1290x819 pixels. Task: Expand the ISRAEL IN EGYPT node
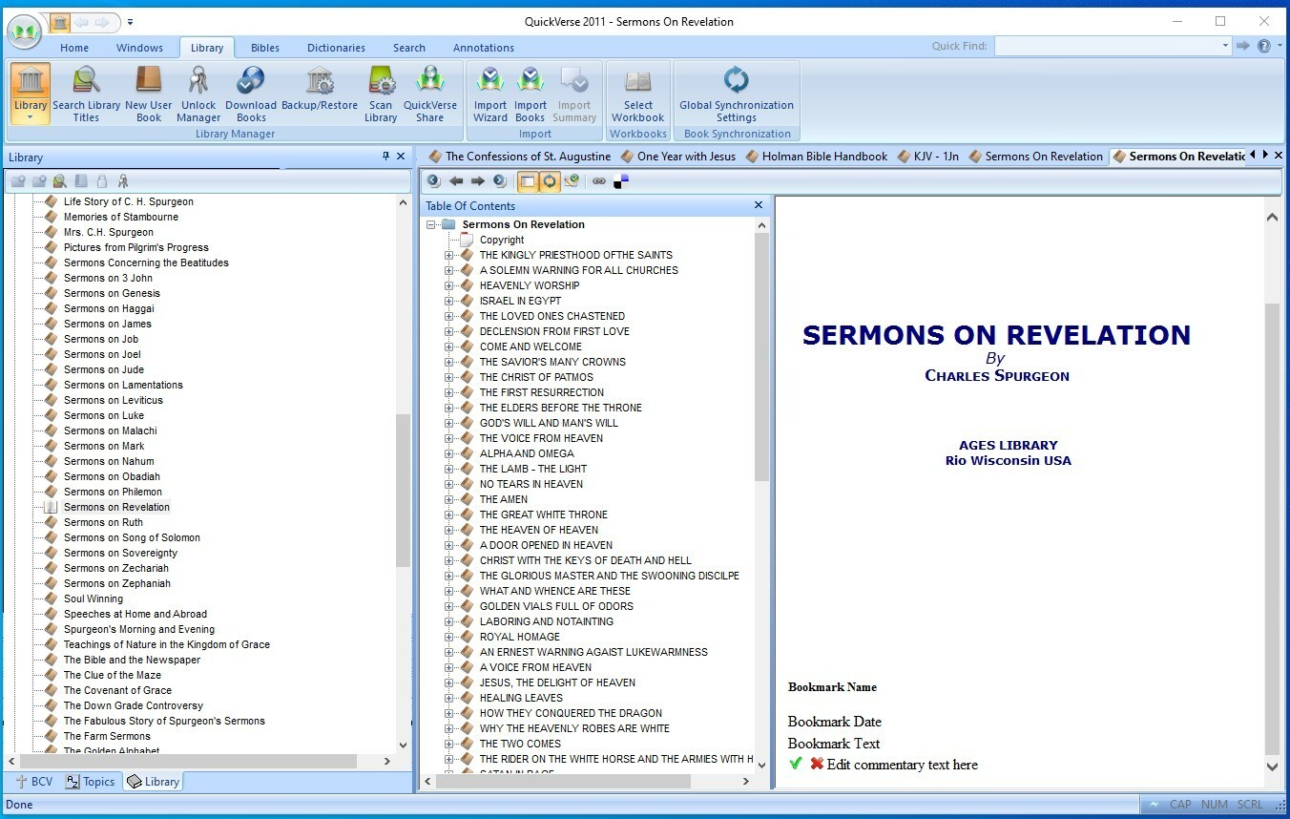click(449, 301)
